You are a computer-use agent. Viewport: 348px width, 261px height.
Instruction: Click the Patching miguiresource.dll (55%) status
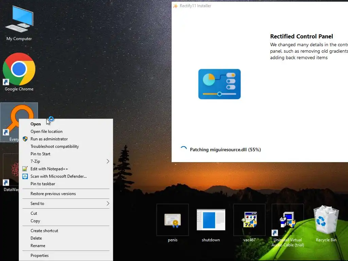click(225, 150)
